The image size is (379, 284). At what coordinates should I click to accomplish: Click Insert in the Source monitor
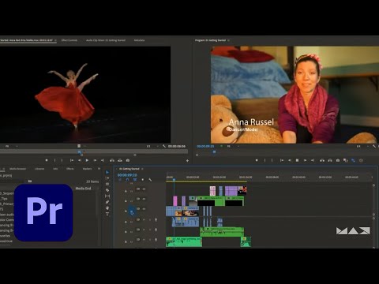tap(112, 160)
